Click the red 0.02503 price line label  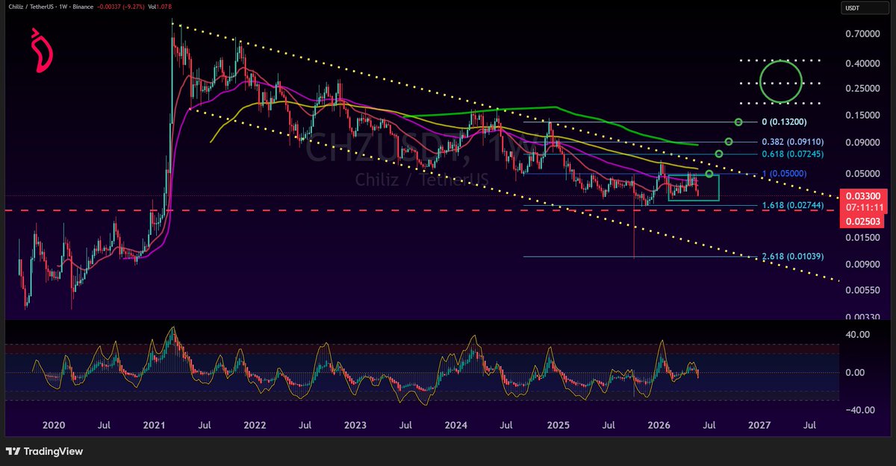click(861, 221)
